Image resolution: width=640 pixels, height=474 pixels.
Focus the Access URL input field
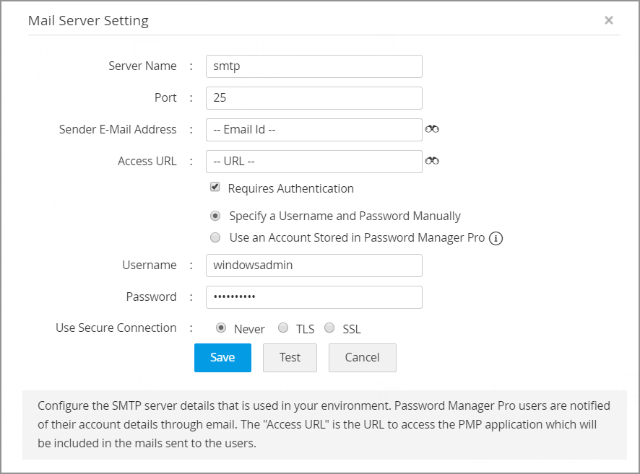pyautogui.click(x=313, y=162)
